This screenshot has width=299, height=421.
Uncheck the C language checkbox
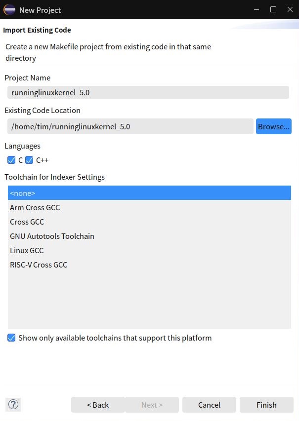click(x=11, y=160)
